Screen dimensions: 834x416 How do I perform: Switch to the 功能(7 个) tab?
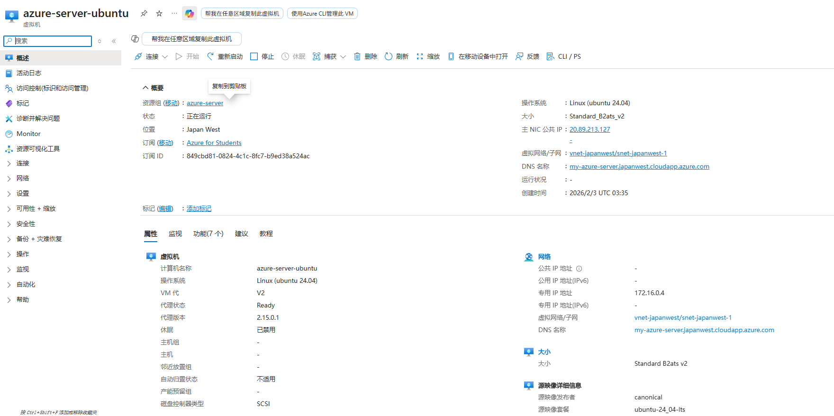pyautogui.click(x=208, y=234)
